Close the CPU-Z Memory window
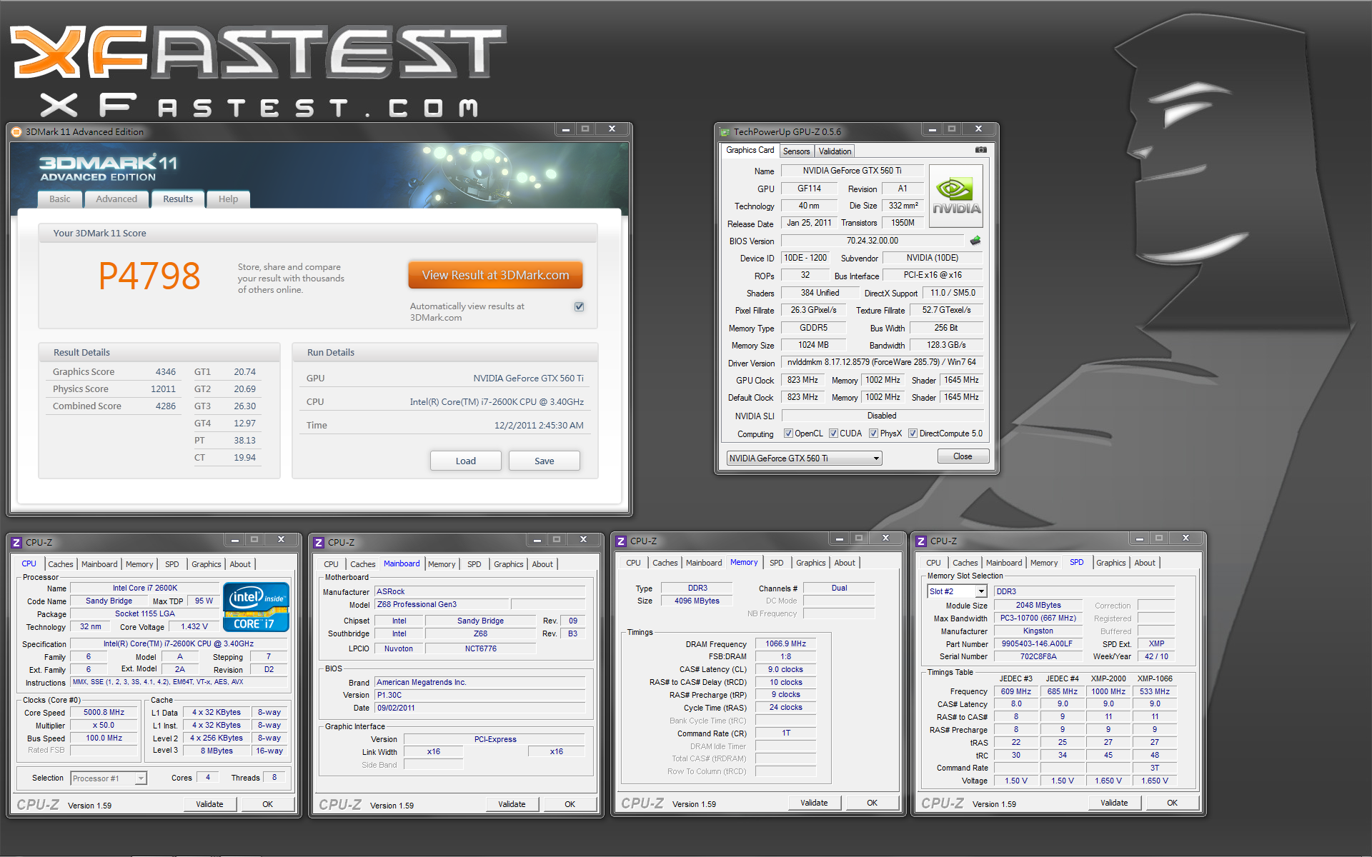 (885, 538)
